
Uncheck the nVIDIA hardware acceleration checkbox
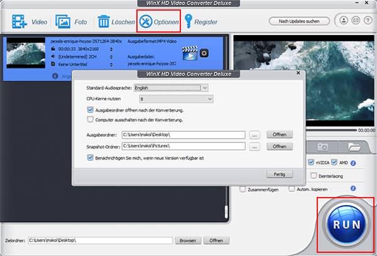point(311,163)
